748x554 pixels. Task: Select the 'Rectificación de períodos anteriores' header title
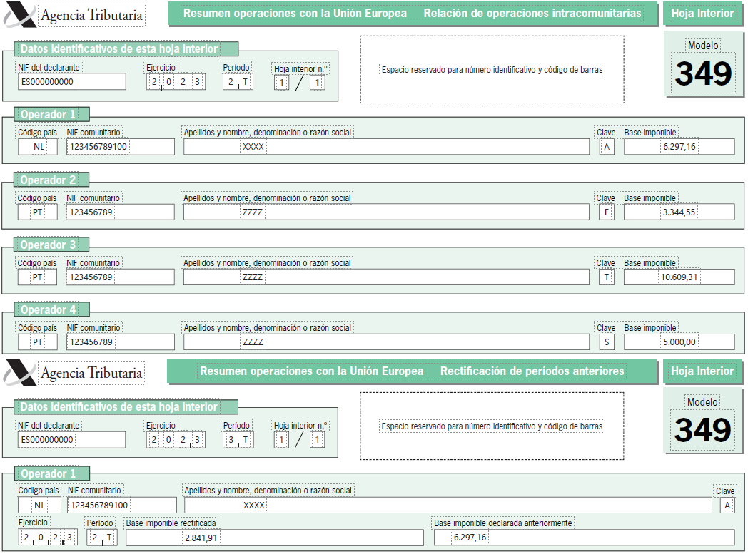point(532,371)
